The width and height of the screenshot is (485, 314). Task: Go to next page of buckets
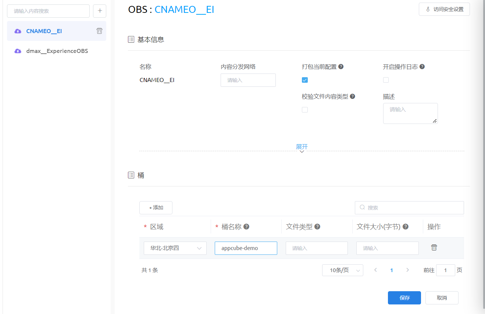[407, 270]
